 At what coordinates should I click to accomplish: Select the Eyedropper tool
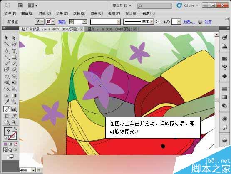pos(7,102)
